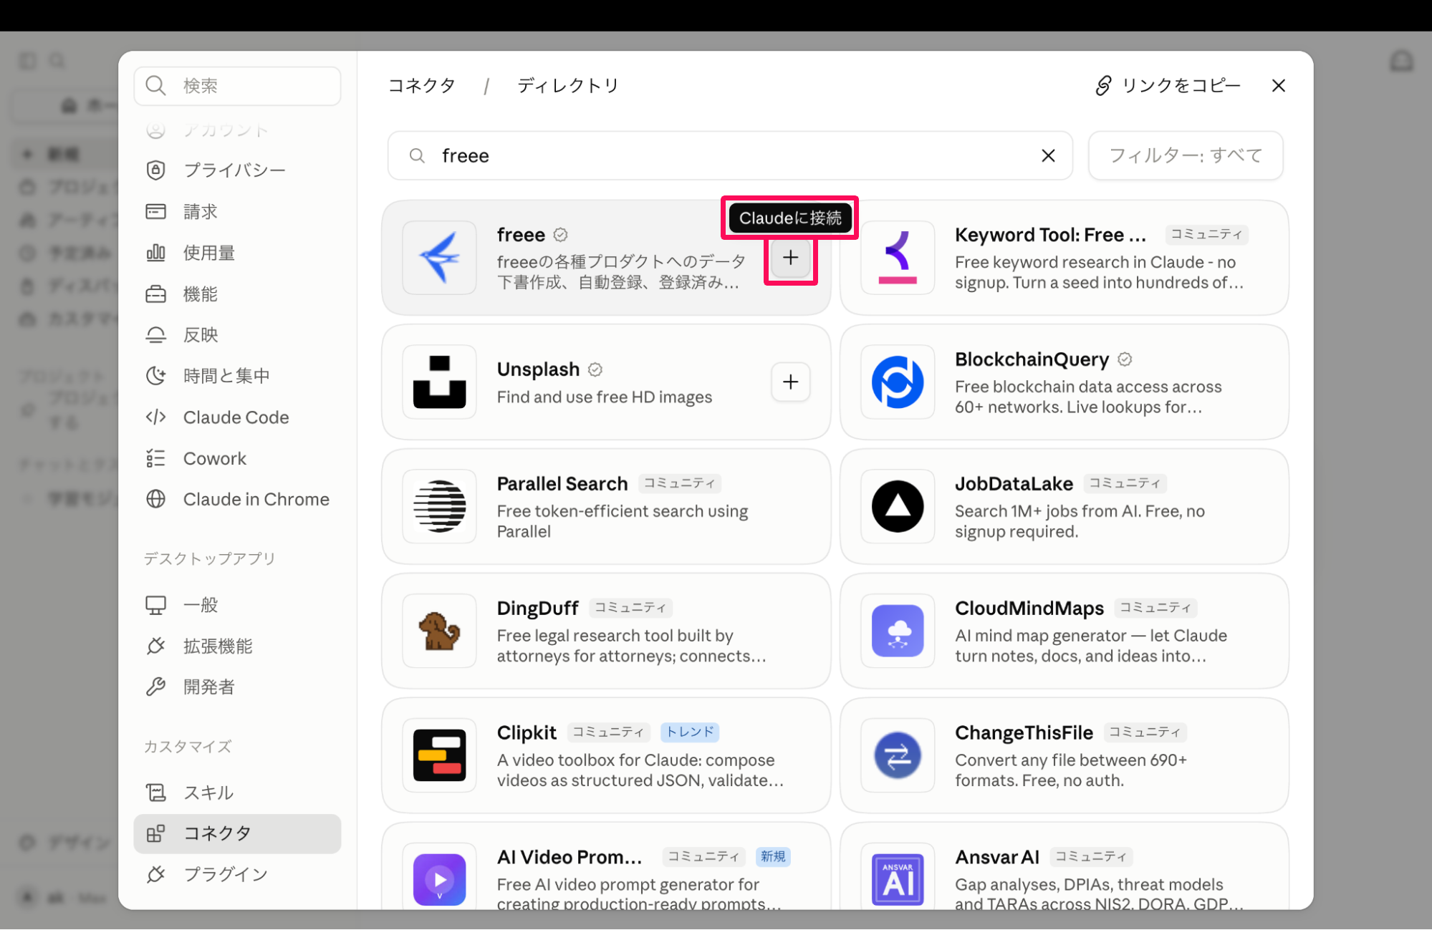
Task: Click the AI Video Prompt play icon
Action: pos(439,879)
